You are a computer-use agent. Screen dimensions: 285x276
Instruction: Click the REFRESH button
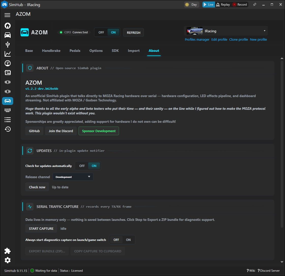(x=133, y=33)
